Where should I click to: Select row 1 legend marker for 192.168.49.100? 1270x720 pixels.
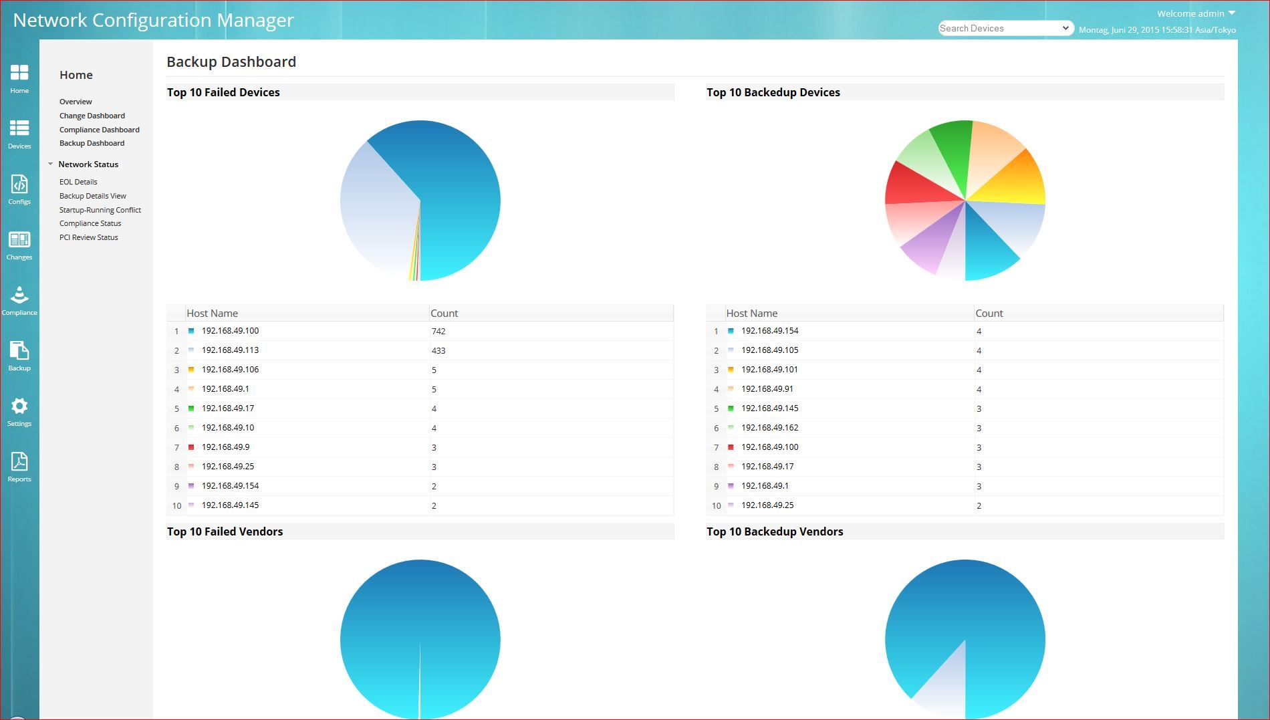[191, 330]
